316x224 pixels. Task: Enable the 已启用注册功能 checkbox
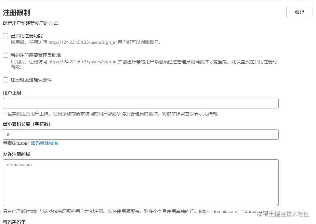6,36
